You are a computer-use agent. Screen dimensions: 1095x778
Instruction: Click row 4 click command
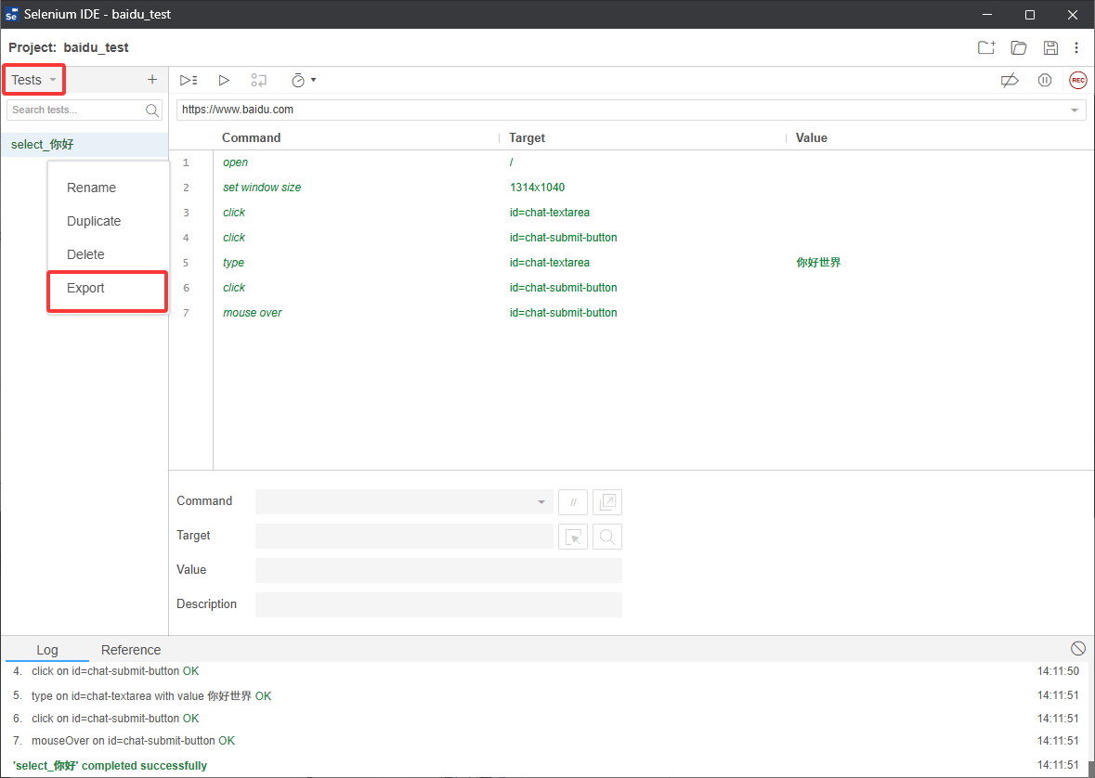[x=234, y=238]
